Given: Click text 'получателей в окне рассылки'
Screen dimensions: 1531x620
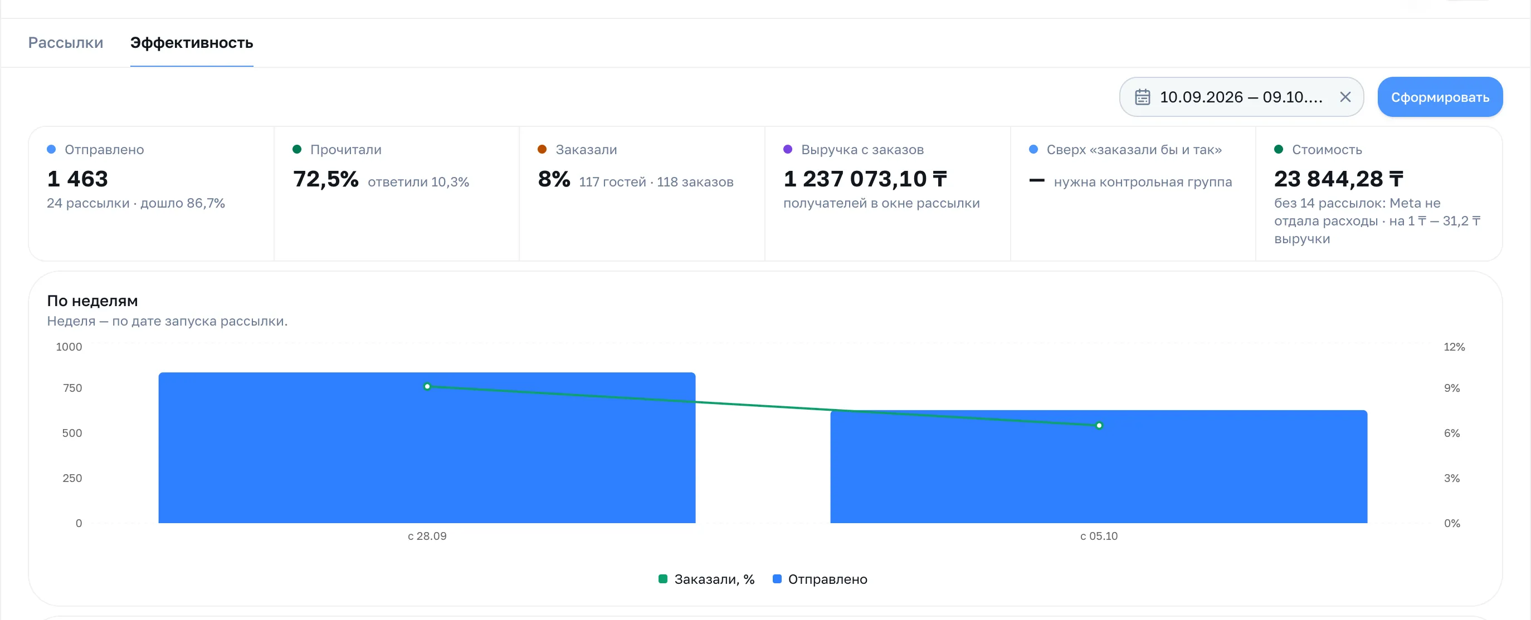Looking at the screenshot, I should pyautogui.click(x=881, y=203).
